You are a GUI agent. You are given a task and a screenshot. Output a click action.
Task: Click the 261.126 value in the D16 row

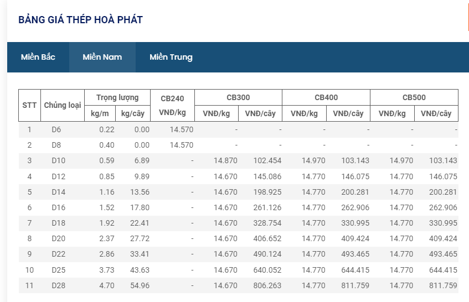pyautogui.click(x=267, y=207)
